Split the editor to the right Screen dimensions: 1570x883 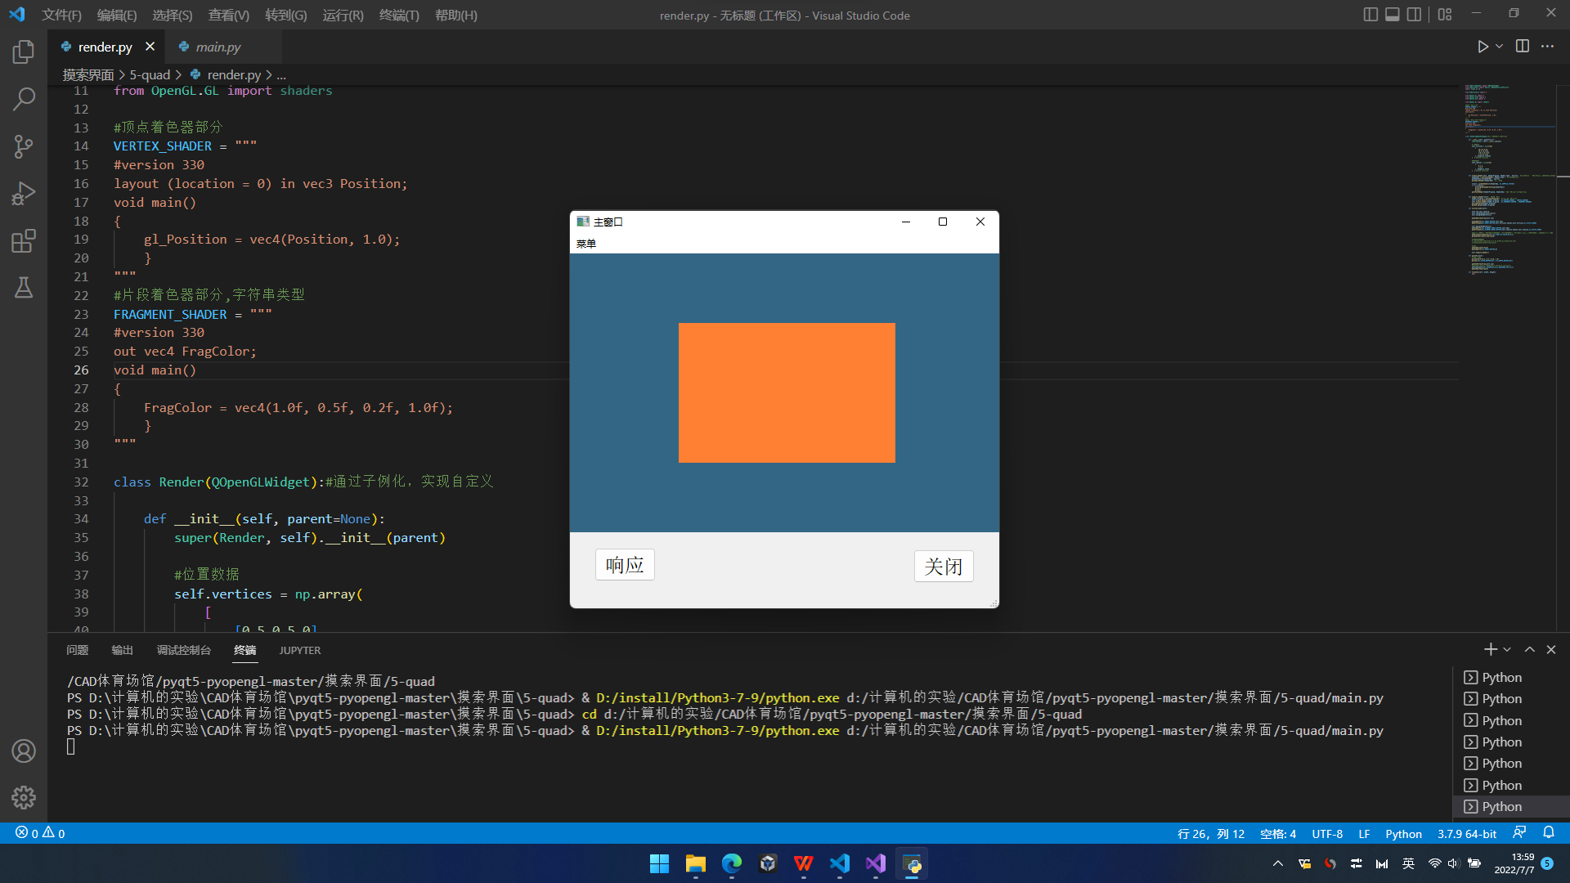click(1522, 47)
